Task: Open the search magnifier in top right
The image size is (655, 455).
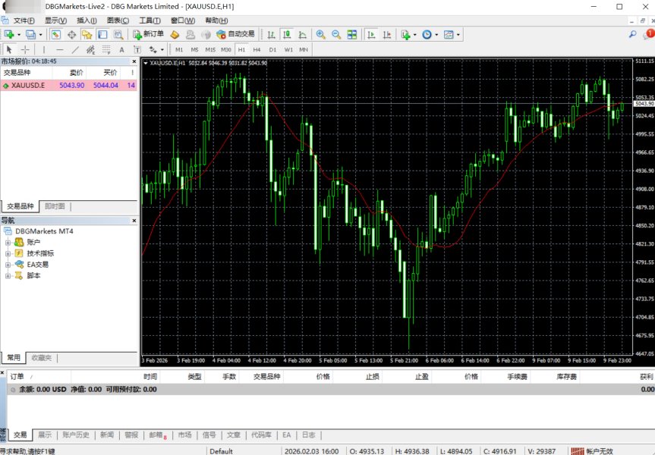Action: [x=632, y=35]
